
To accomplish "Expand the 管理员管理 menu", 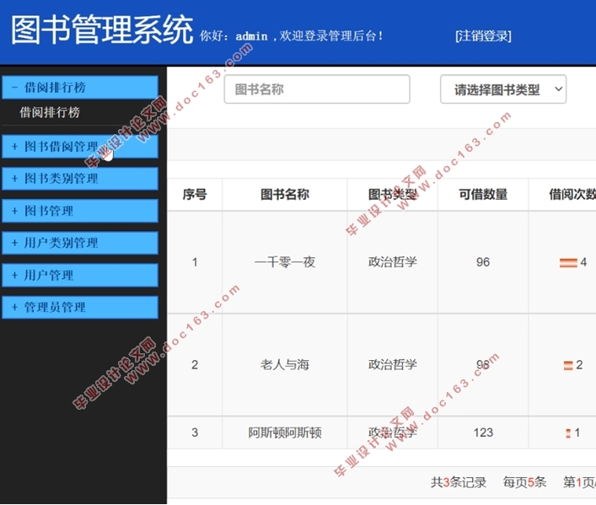I will (x=80, y=307).
